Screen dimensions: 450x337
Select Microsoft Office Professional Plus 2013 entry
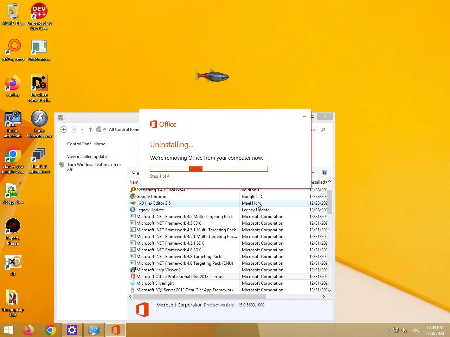(228, 277)
